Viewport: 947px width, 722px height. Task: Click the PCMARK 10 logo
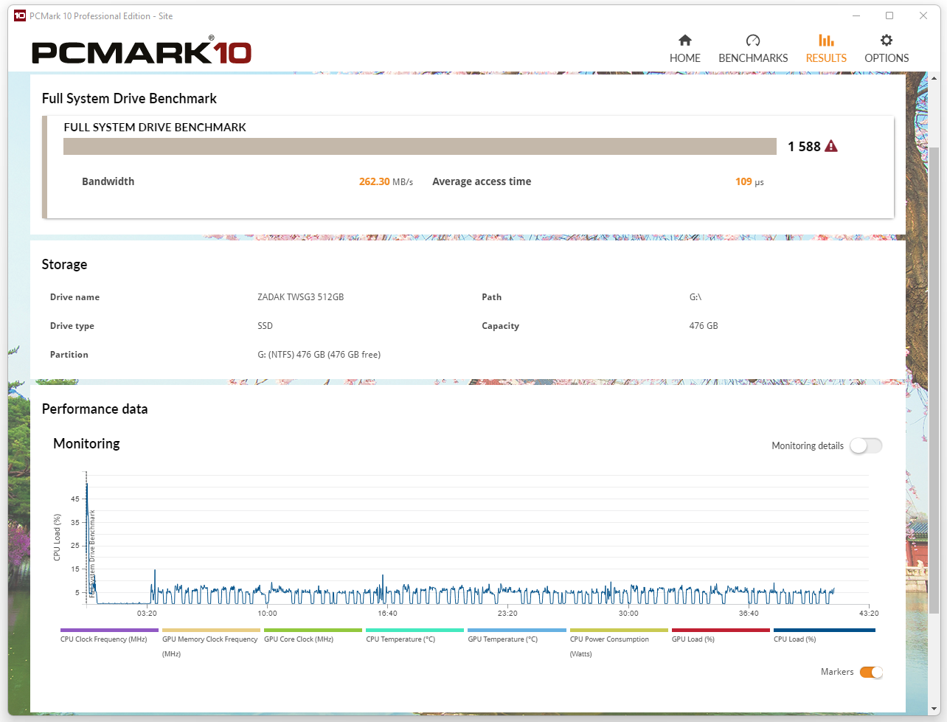(142, 51)
